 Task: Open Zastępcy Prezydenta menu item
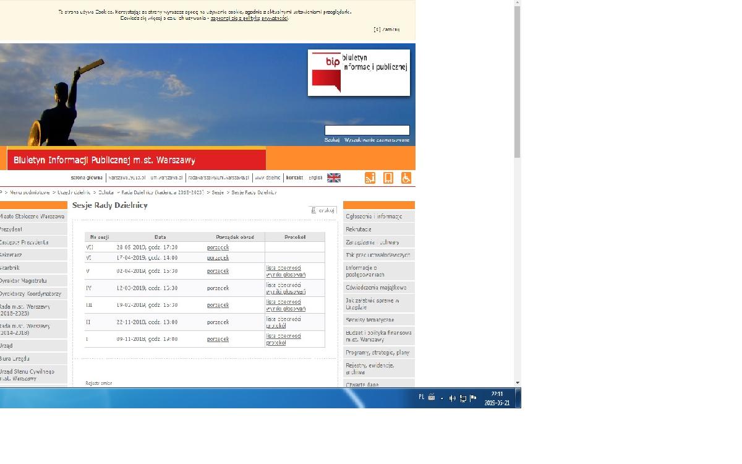click(33, 243)
